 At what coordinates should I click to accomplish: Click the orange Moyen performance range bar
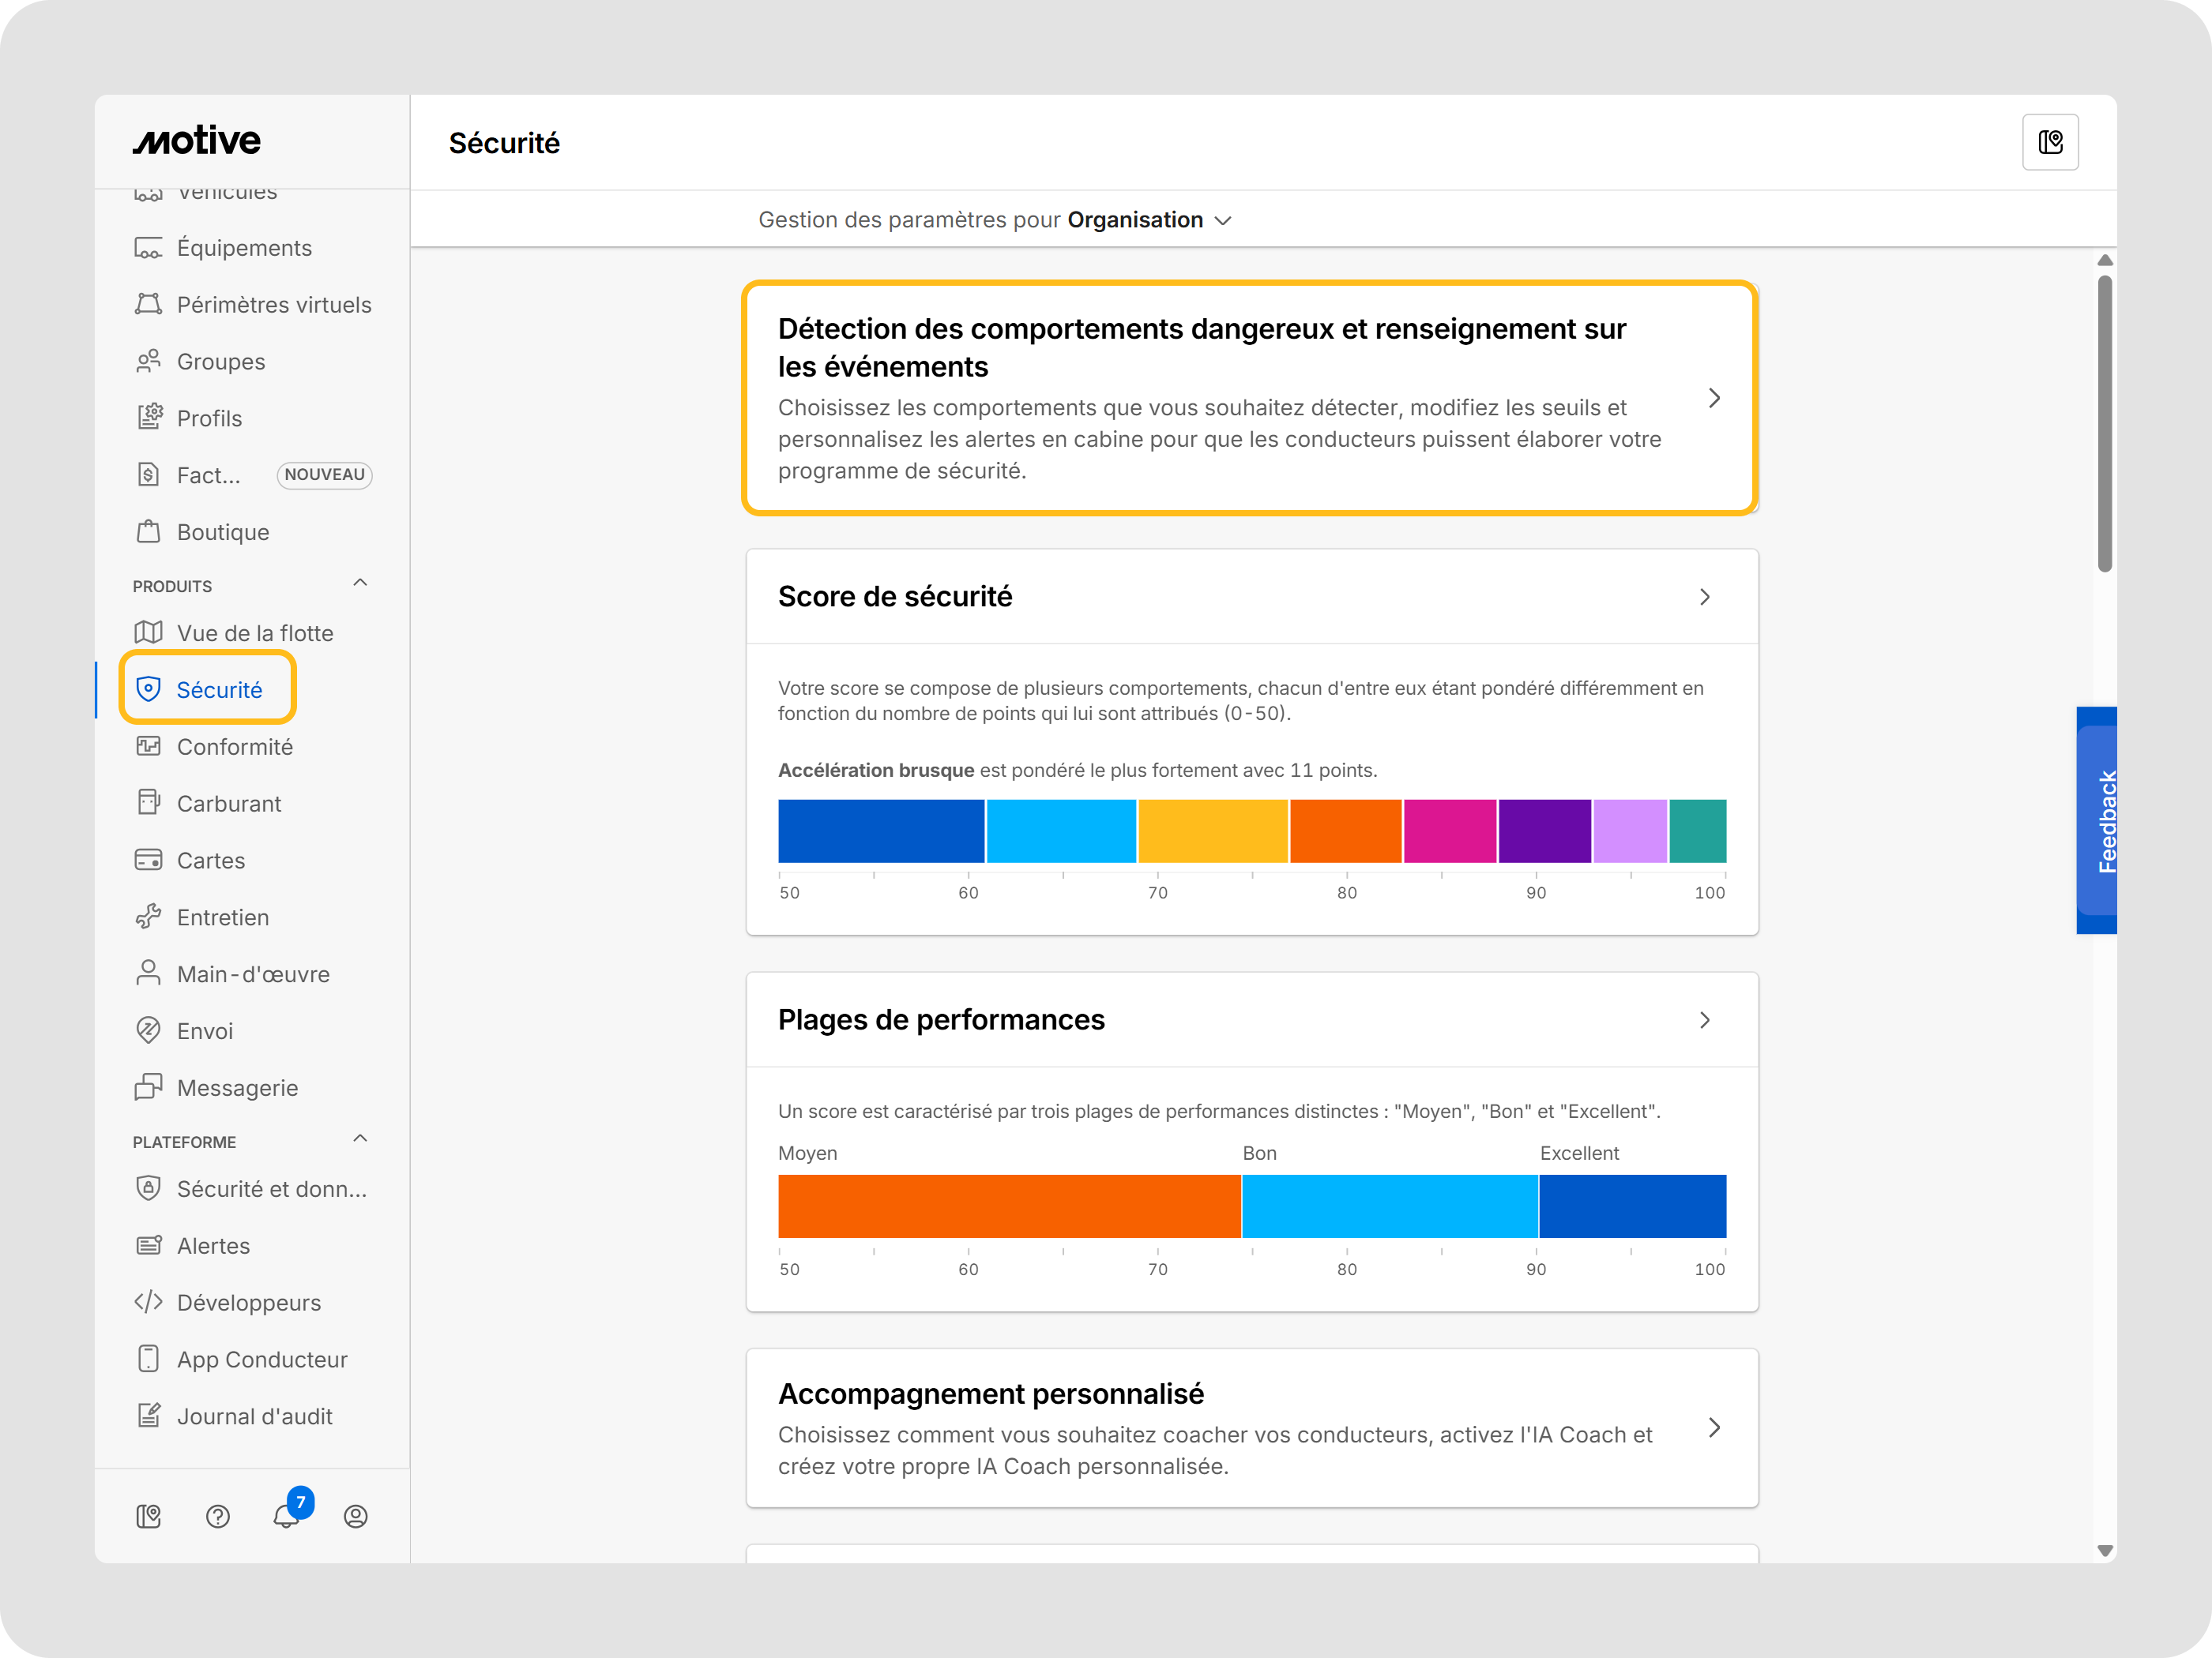1009,1206
